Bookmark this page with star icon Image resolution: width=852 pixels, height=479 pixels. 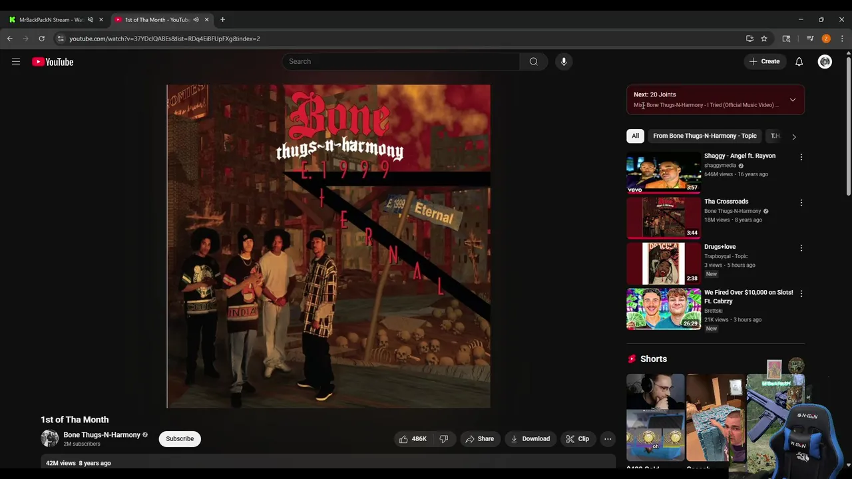[764, 39]
